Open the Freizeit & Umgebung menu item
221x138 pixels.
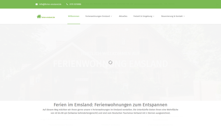[x=143, y=16]
